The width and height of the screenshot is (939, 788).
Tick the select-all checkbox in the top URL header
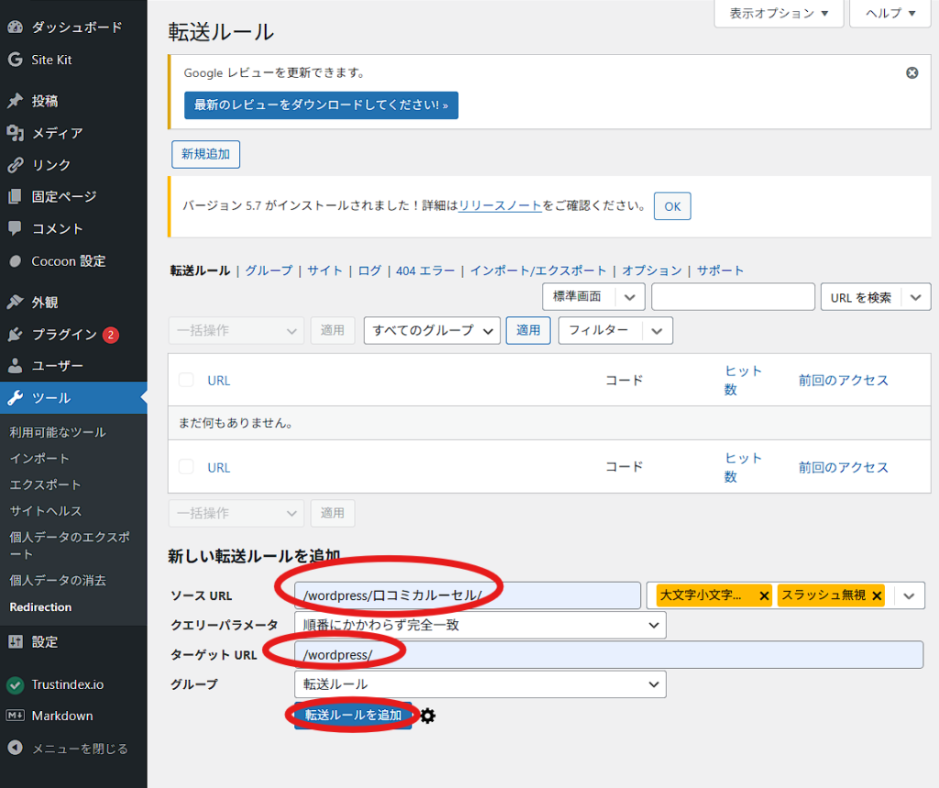[x=186, y=380]
